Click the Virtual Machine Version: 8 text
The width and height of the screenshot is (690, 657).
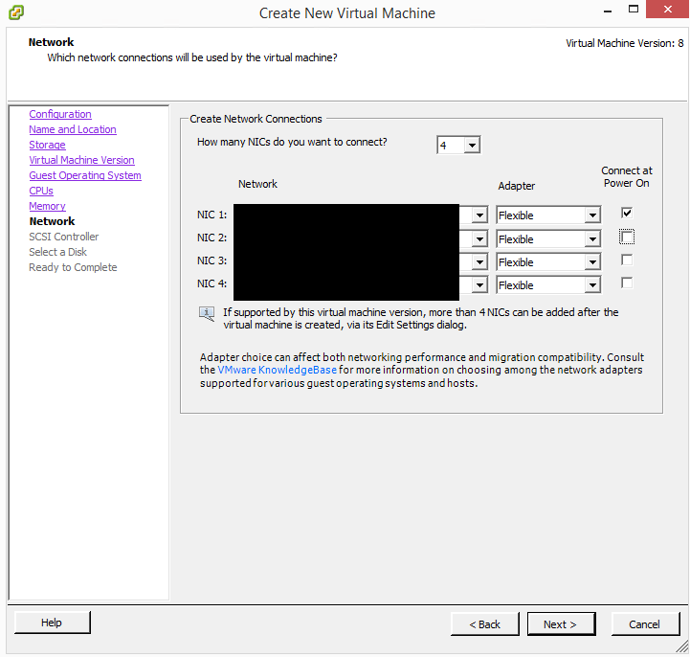[x=624, y=43]
